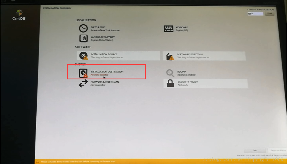This screenshot has height=164, width=287.
Task: Click 'Not connected' network status text
Action: click(x=98, y=85)
